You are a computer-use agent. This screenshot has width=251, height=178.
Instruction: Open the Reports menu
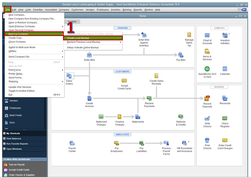pos(138,10)
